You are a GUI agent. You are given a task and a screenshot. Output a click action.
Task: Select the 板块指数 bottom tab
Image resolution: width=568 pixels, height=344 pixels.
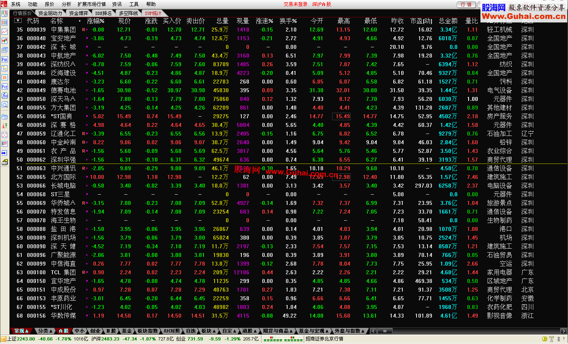coord(148,331)
